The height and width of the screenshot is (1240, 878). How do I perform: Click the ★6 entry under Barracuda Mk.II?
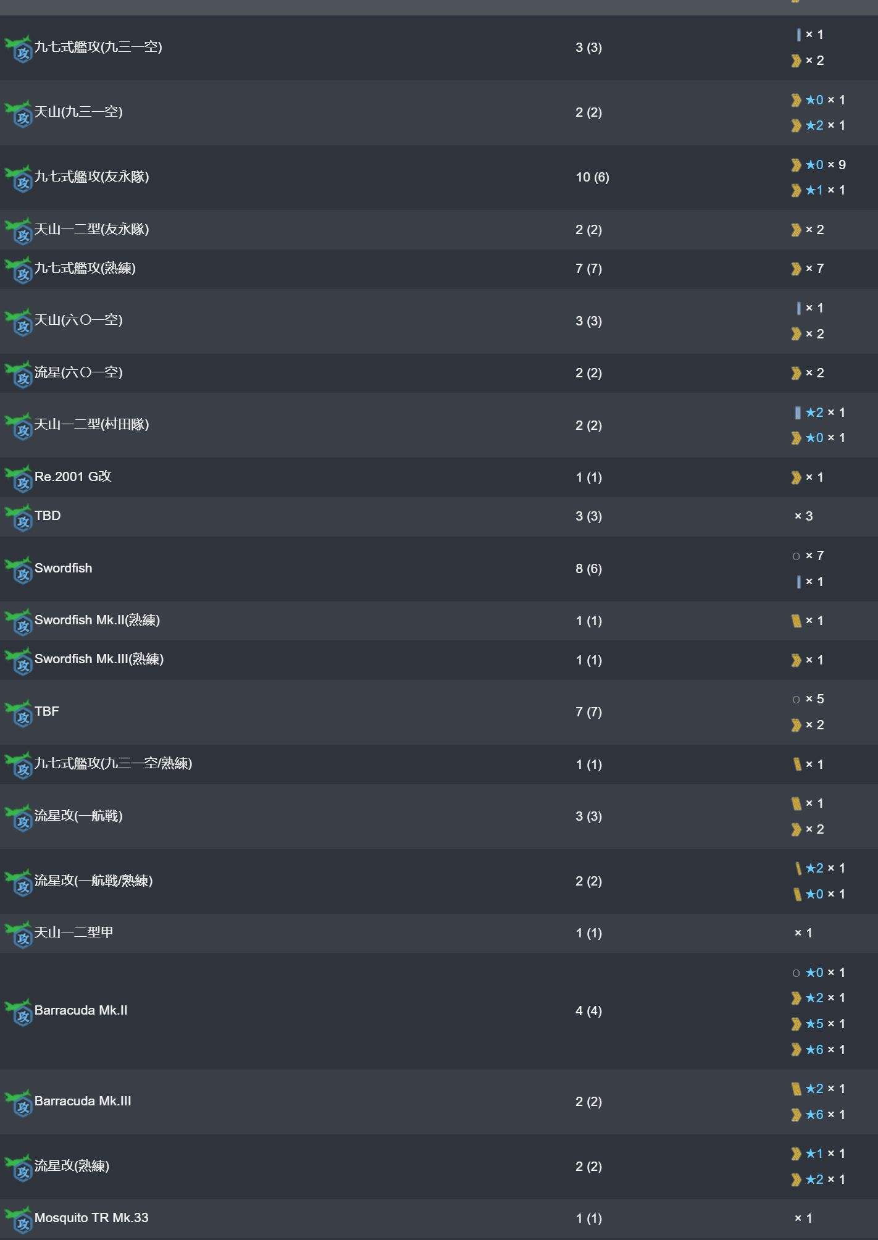(819, 1050)
